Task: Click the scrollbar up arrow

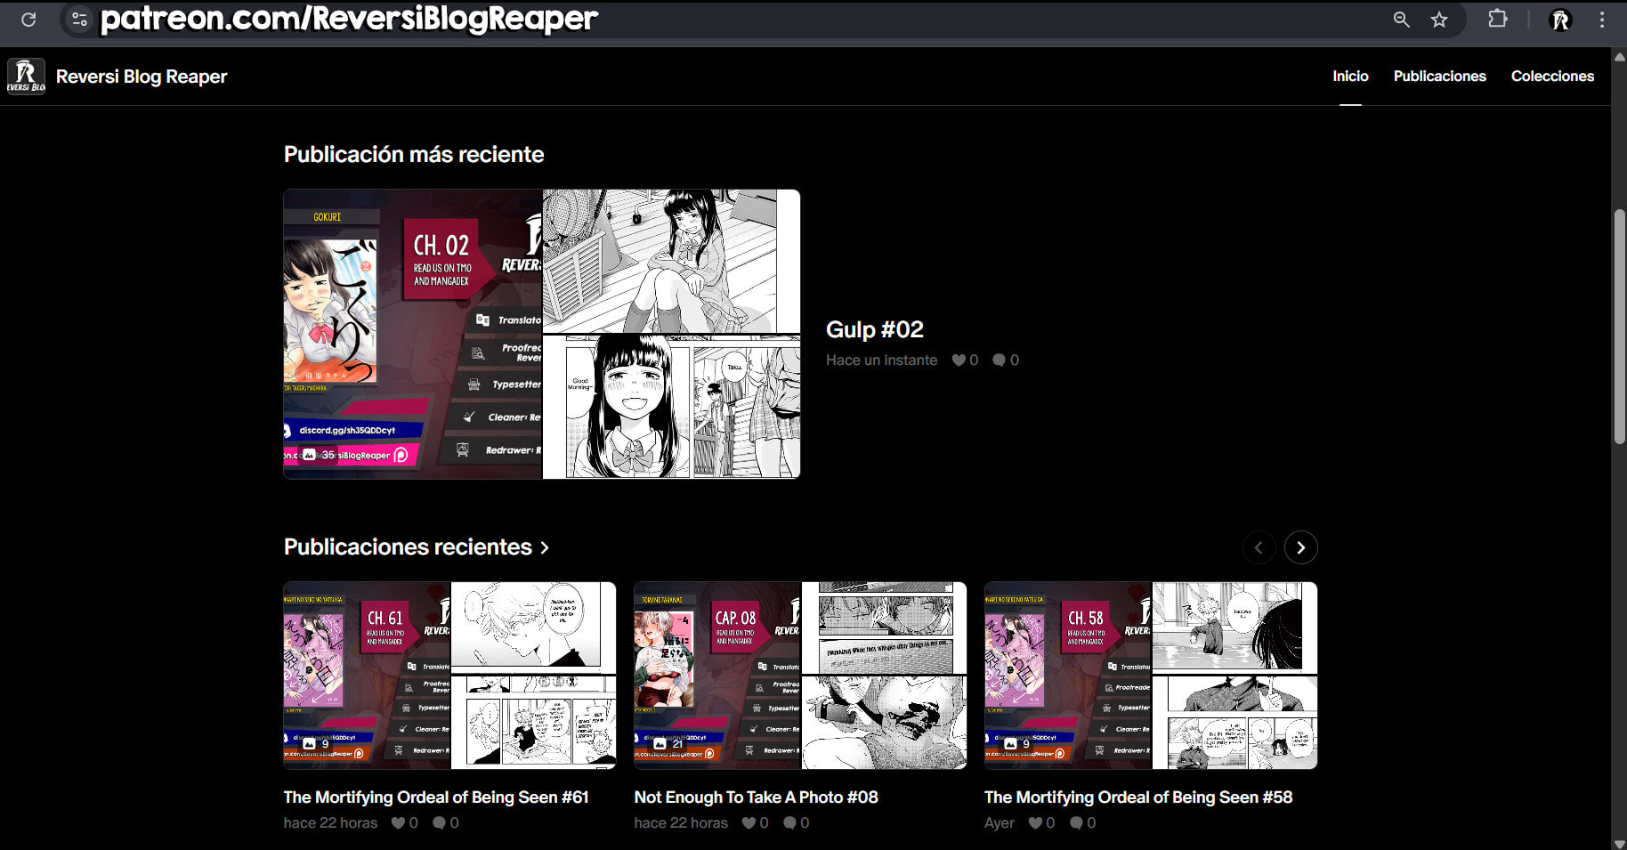Action: 1620,57
